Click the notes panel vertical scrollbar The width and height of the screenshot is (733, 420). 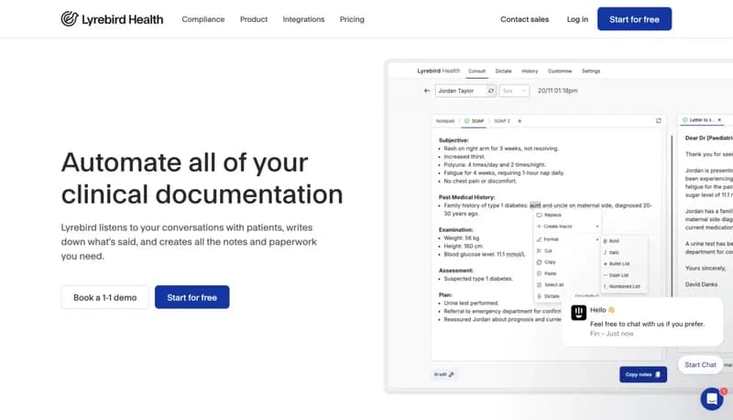tap(673, 216)
